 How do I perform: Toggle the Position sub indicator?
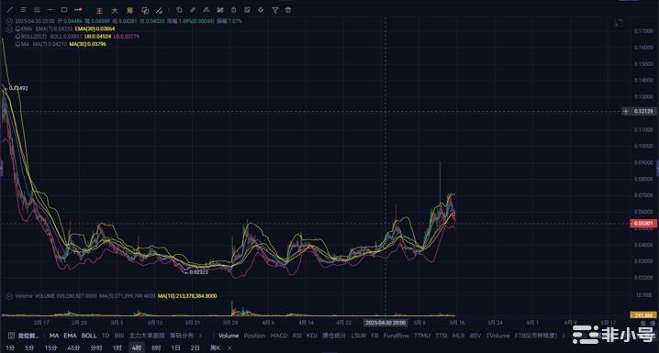[254, 336]
